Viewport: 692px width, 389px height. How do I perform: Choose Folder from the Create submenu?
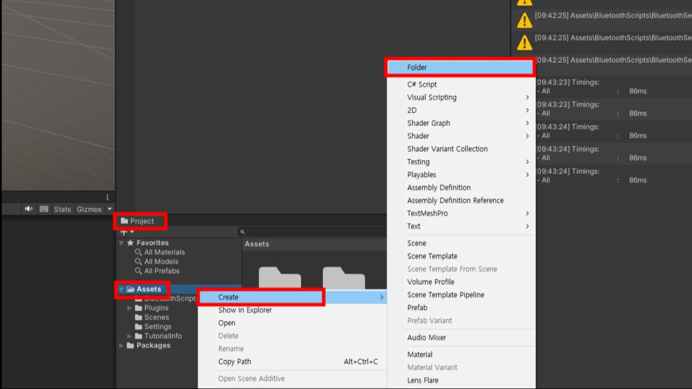pos(417,68)
